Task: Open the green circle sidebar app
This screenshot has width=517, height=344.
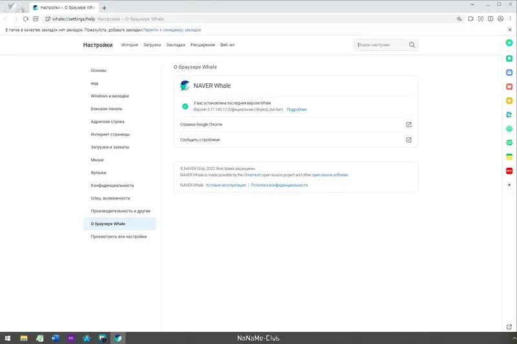Action: tap(509, 43)
